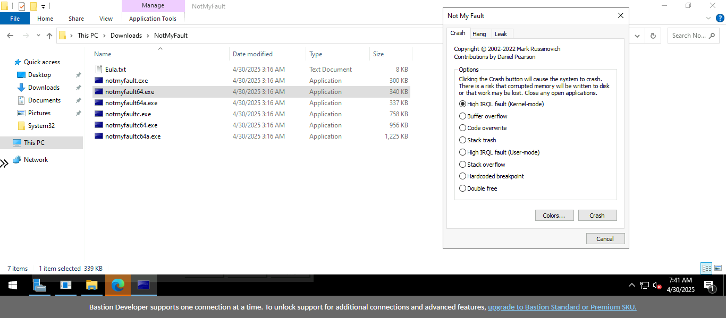Show hidden system tray icons
The height and width of the screenshot is (318, 726).
pos(631,286)
